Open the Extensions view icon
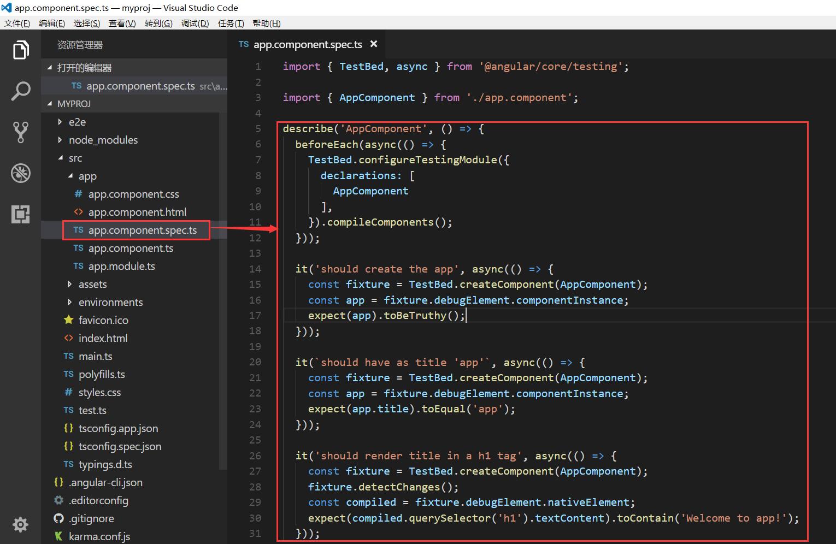 tap(21, 214)
